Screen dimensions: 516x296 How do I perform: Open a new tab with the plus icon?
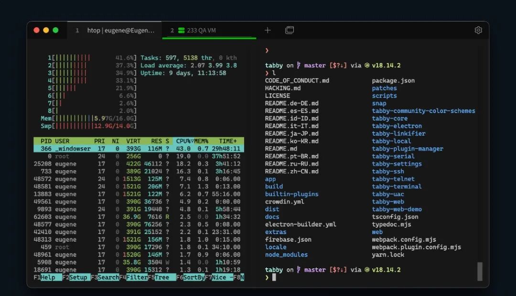click(x=268, y=30)
